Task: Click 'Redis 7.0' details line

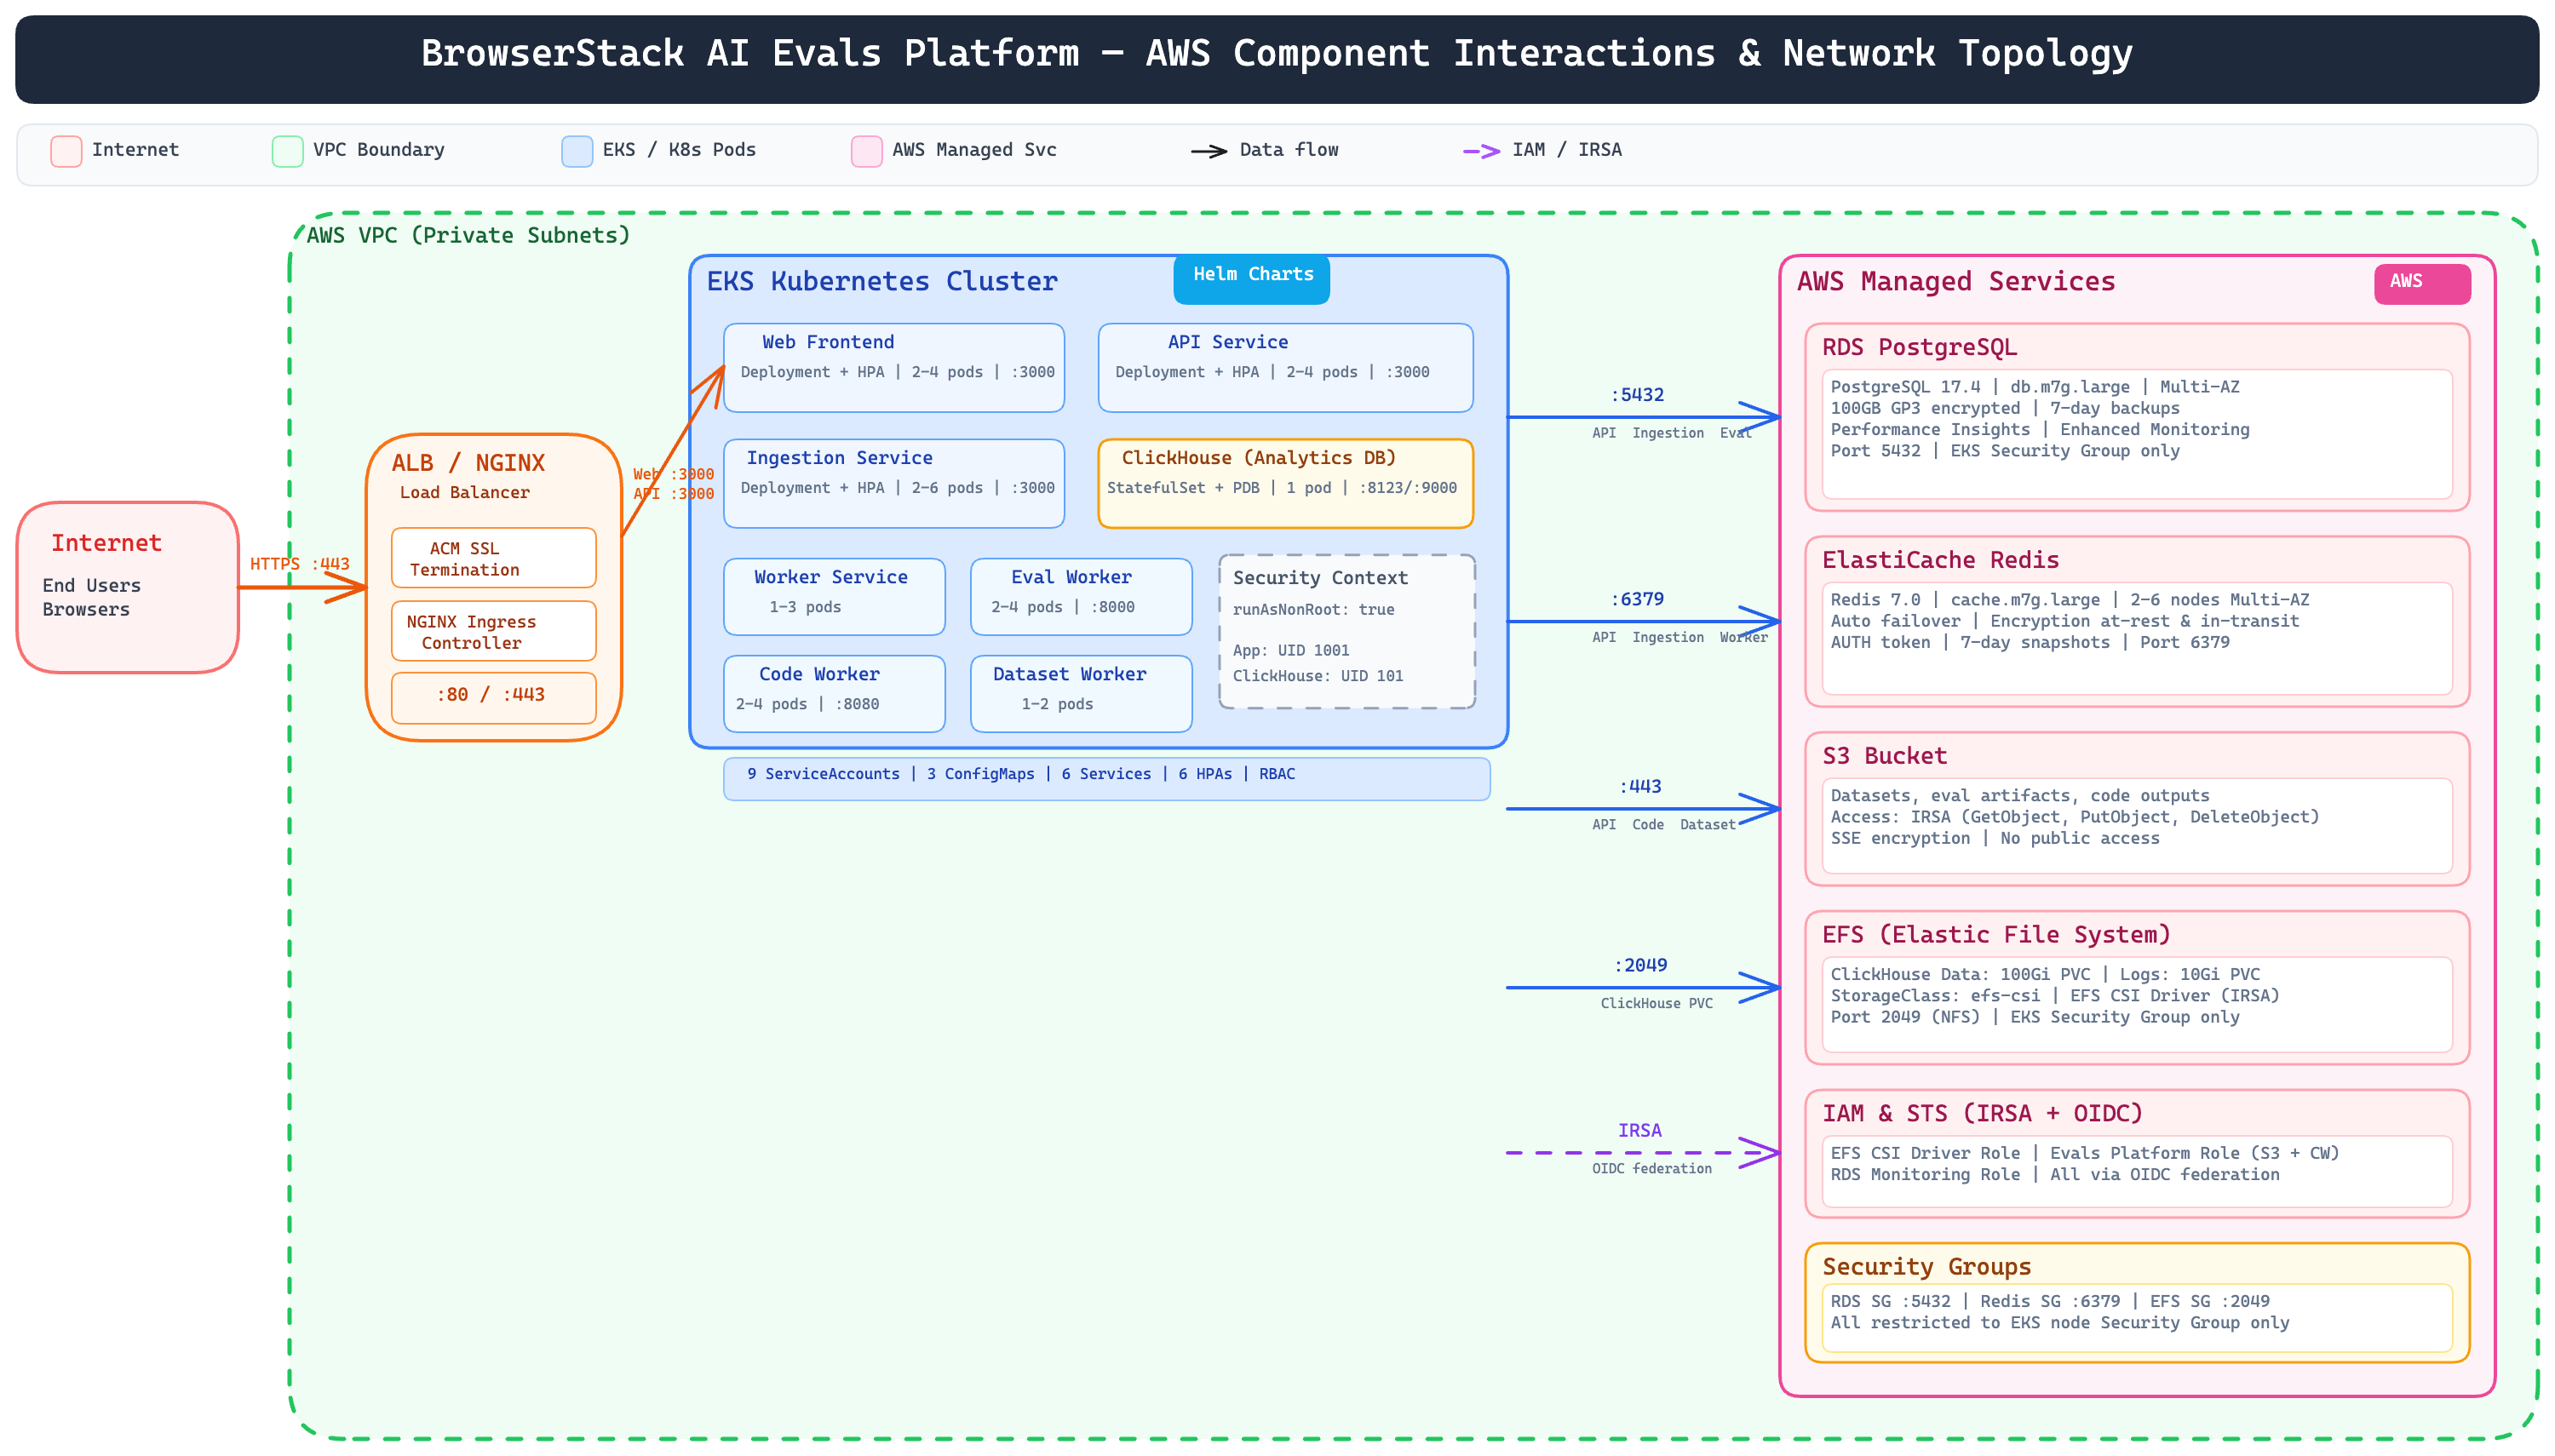Action: 2069,600
